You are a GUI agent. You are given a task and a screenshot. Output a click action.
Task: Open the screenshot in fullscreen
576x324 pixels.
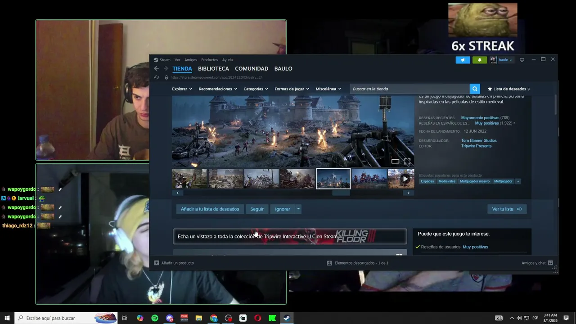coord(407,162)
